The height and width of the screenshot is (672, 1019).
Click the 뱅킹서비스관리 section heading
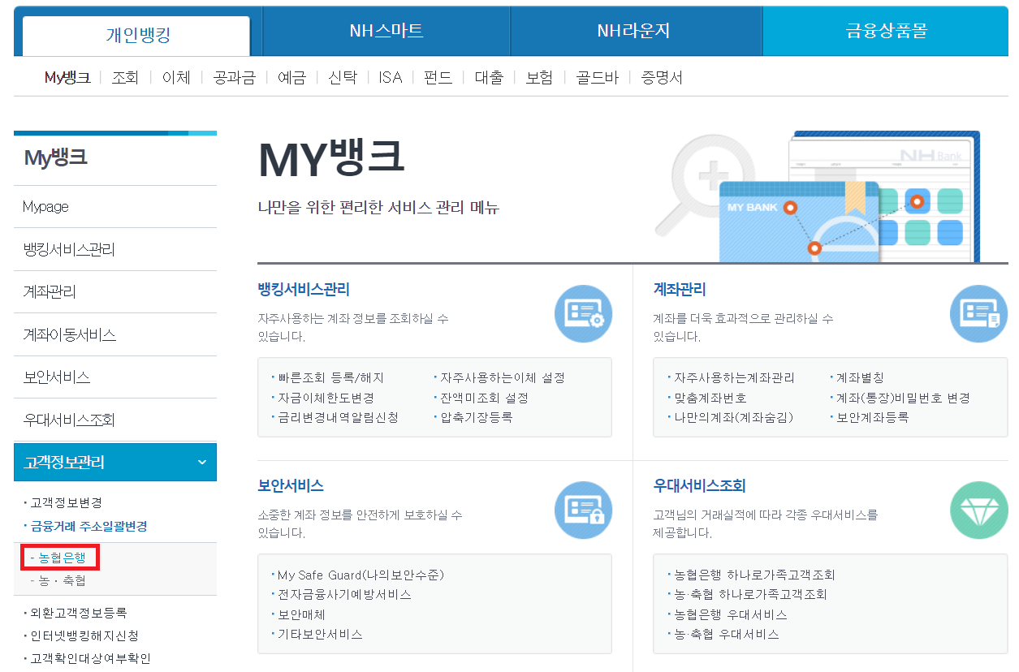(x=304, y=290)
